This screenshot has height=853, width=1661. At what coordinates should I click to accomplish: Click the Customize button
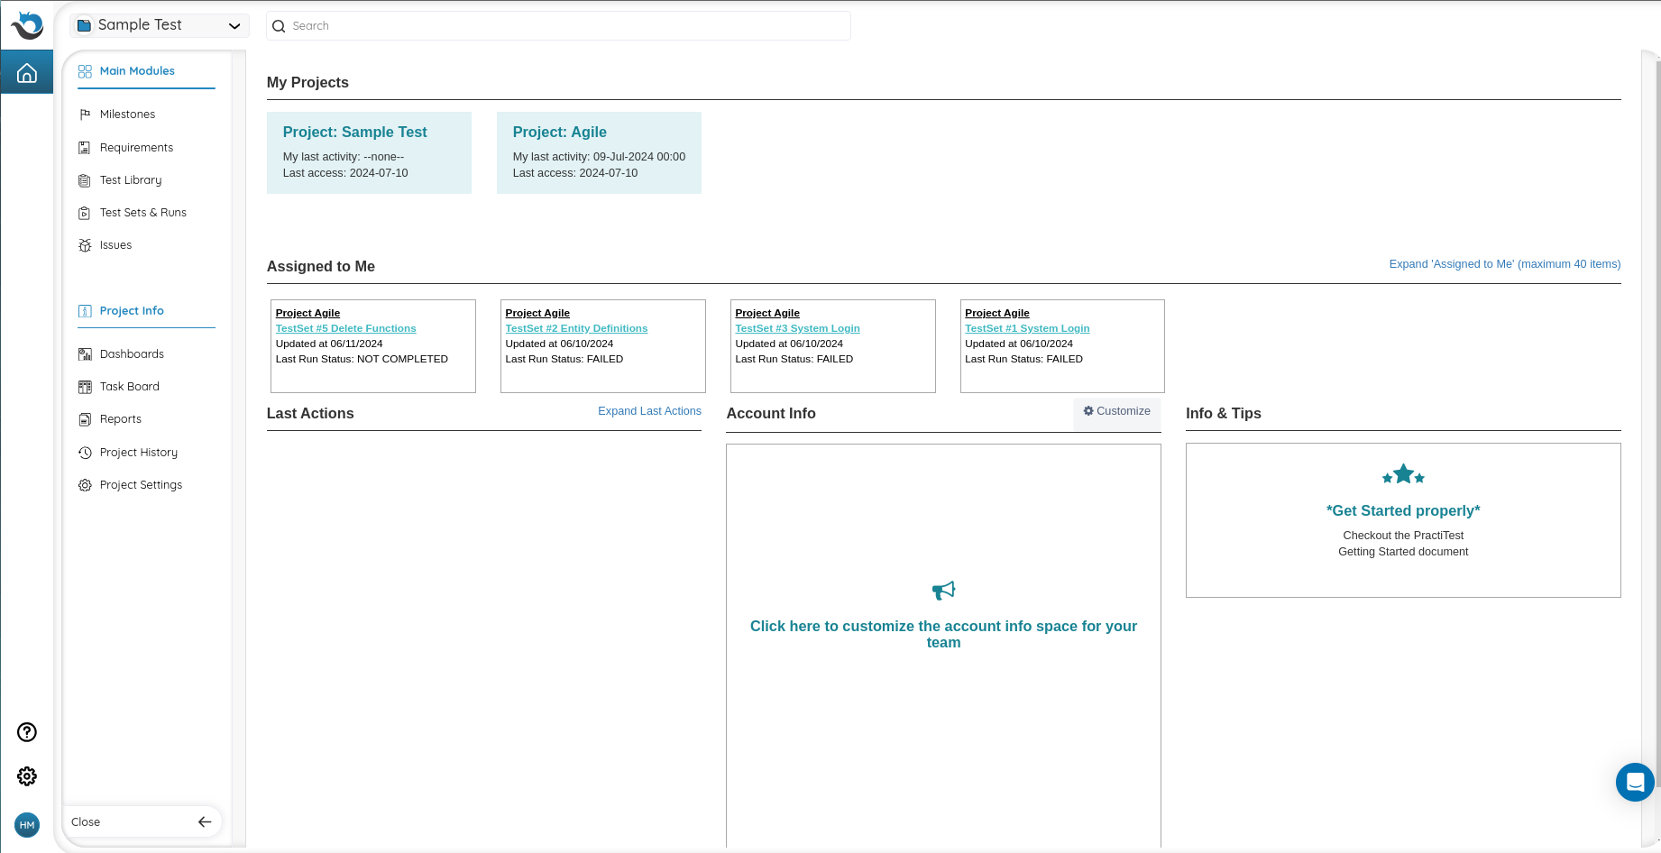[1116, 411]
